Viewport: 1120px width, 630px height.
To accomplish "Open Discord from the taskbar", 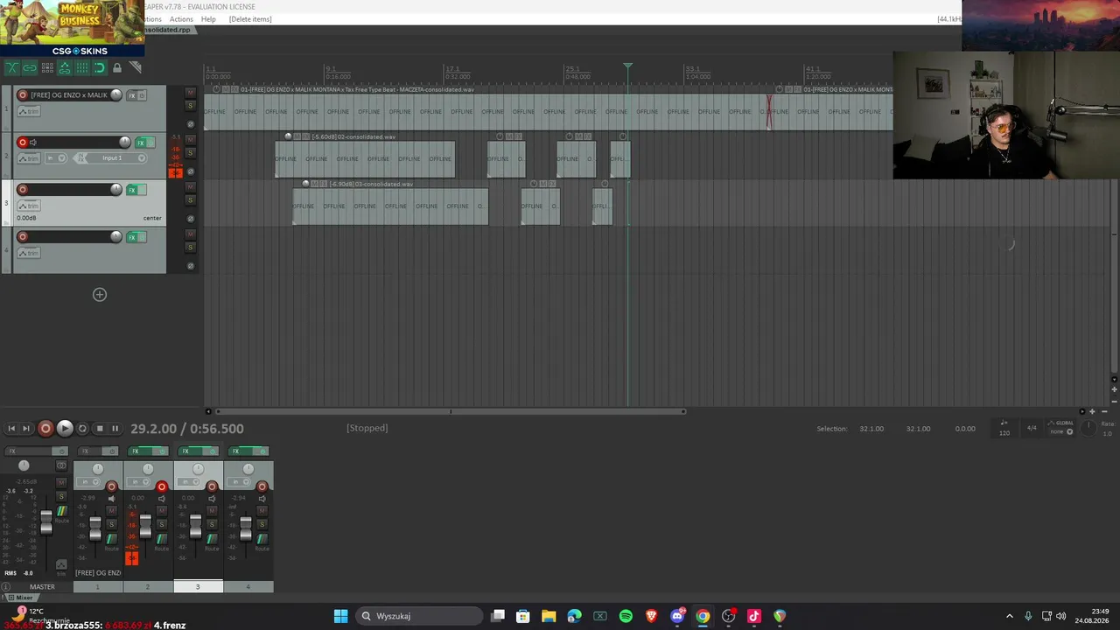I will 677,616.
